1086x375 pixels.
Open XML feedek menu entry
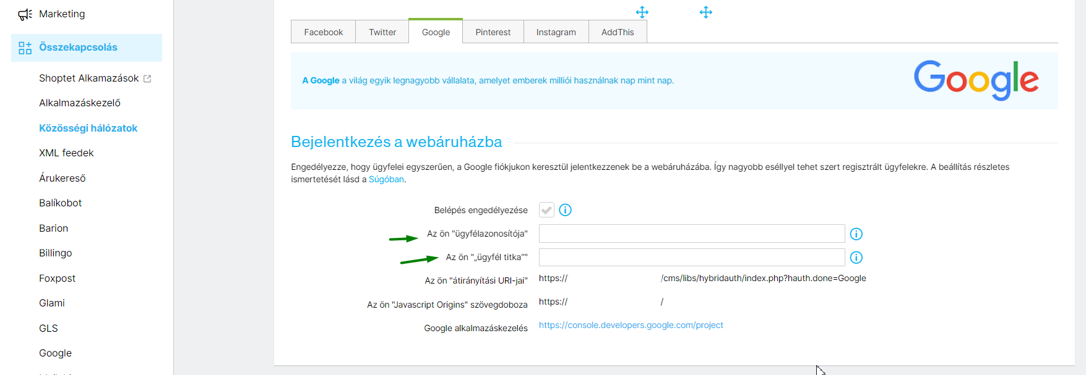[66, 153]
